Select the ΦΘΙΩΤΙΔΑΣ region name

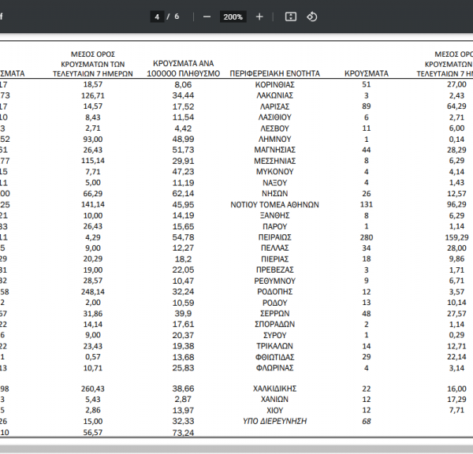(275, 357)
